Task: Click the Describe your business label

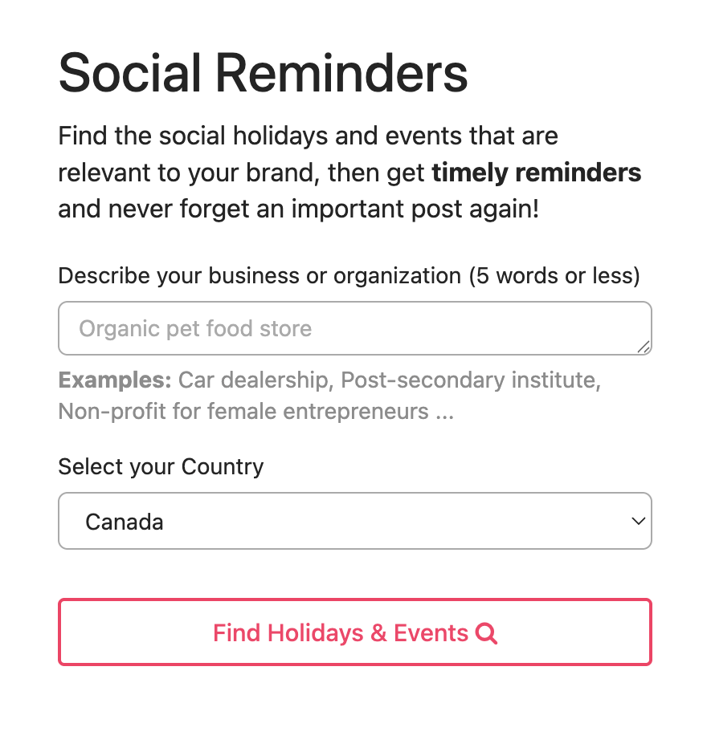Action: [x=260, y=276]
